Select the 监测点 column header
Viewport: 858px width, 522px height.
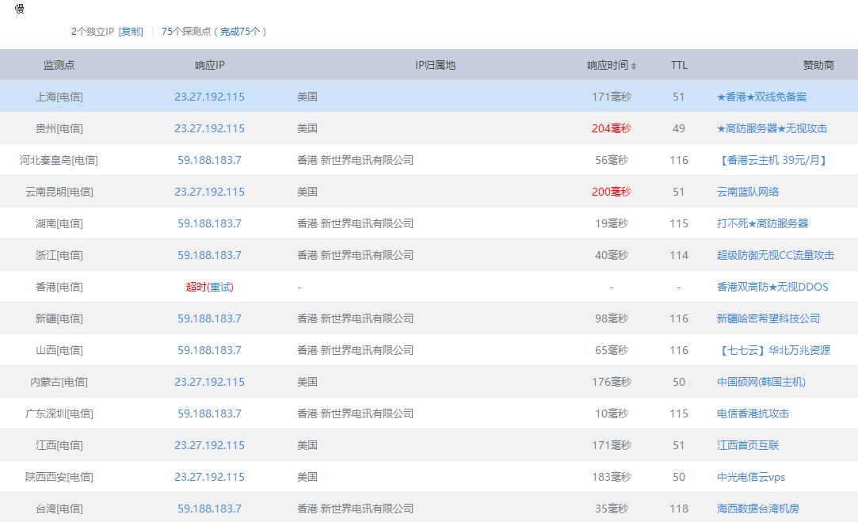click(59, 65)
